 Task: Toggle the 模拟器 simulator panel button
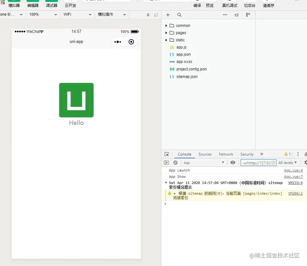tap(14, 3)
